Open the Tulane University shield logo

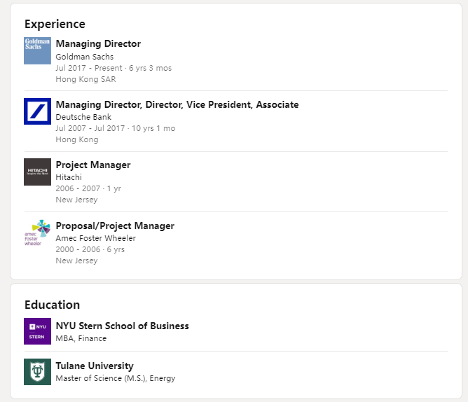[x=37, y=372]
